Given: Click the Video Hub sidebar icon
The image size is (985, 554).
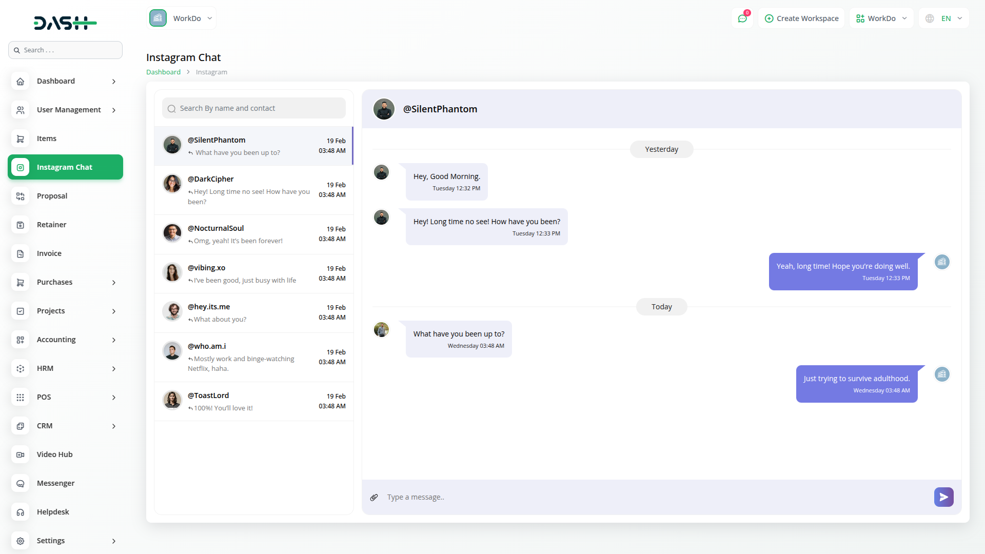Looking at the screenshot, I should (21, 454).
